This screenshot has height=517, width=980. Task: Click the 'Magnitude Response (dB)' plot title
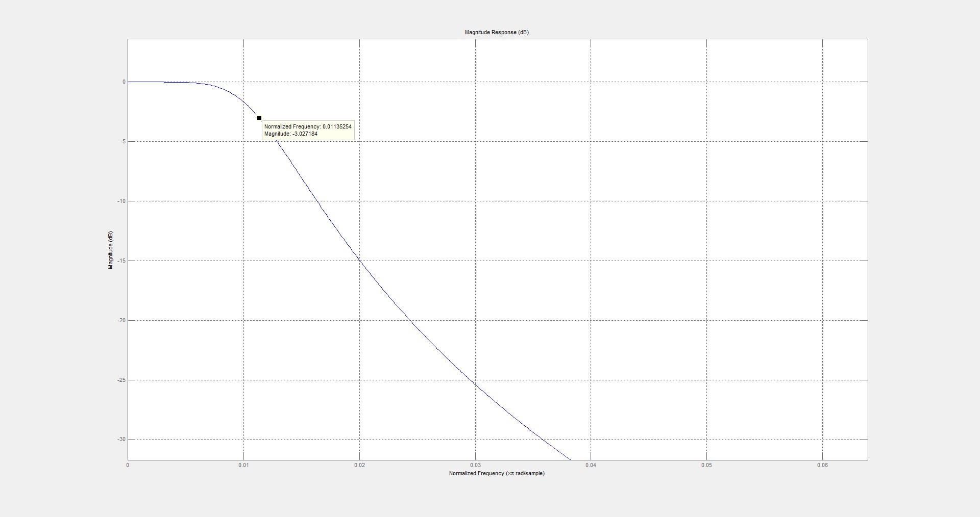497,32
